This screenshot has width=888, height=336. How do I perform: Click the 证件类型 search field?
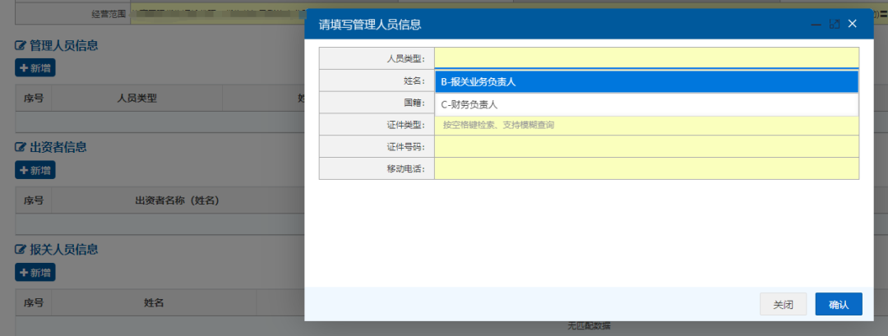pyautogui.click(x=646, y=125)
